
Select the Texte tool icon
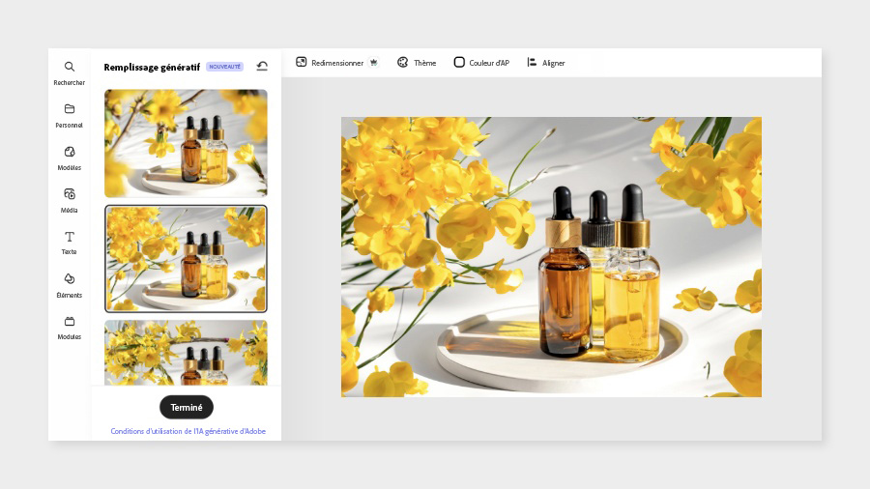70,237
